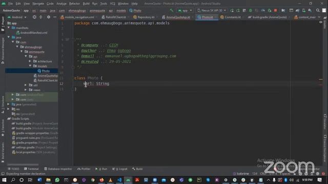Screen dimensions: 328x184
Task: Click Collapse All icon in Project panel
Action: 40,17
